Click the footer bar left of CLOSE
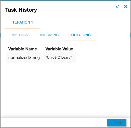The image size is (131, 128). [54, 123]
